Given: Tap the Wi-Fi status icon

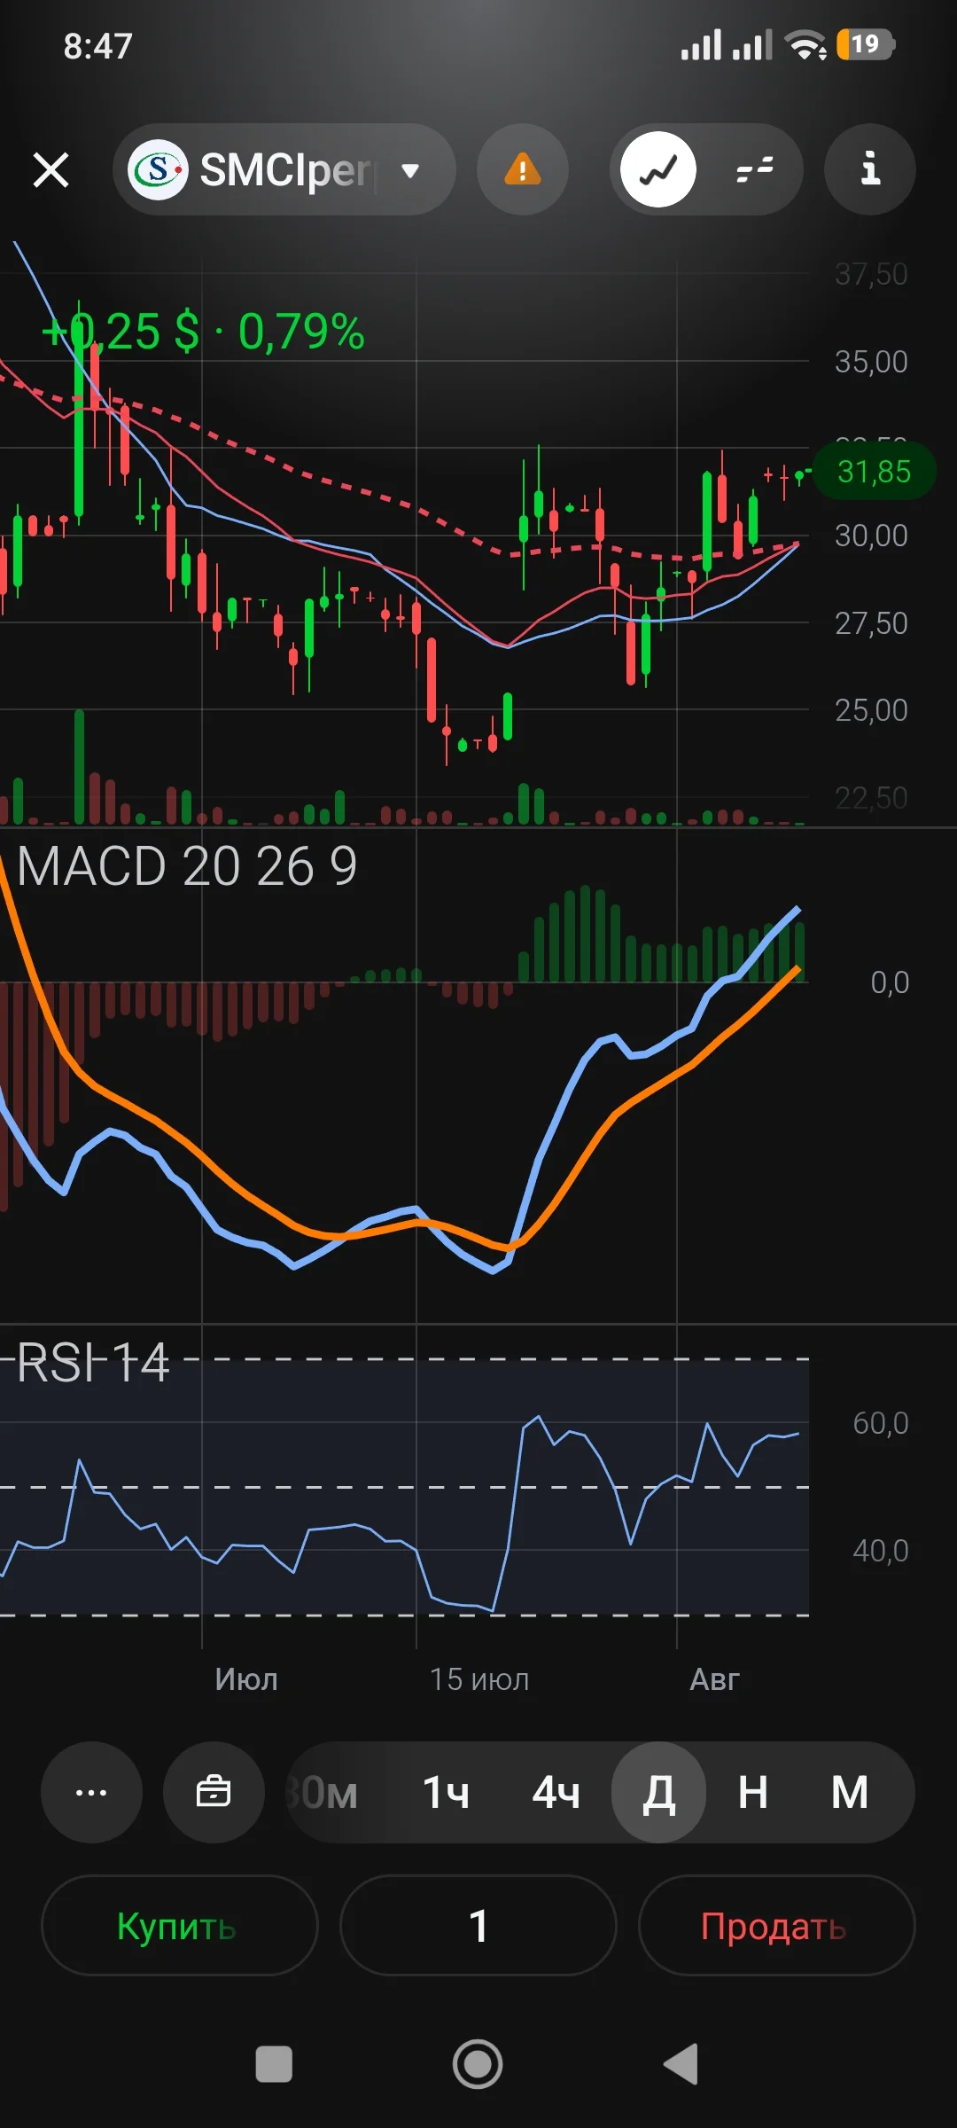Looking at the screenshot, I should pos(805,44).
